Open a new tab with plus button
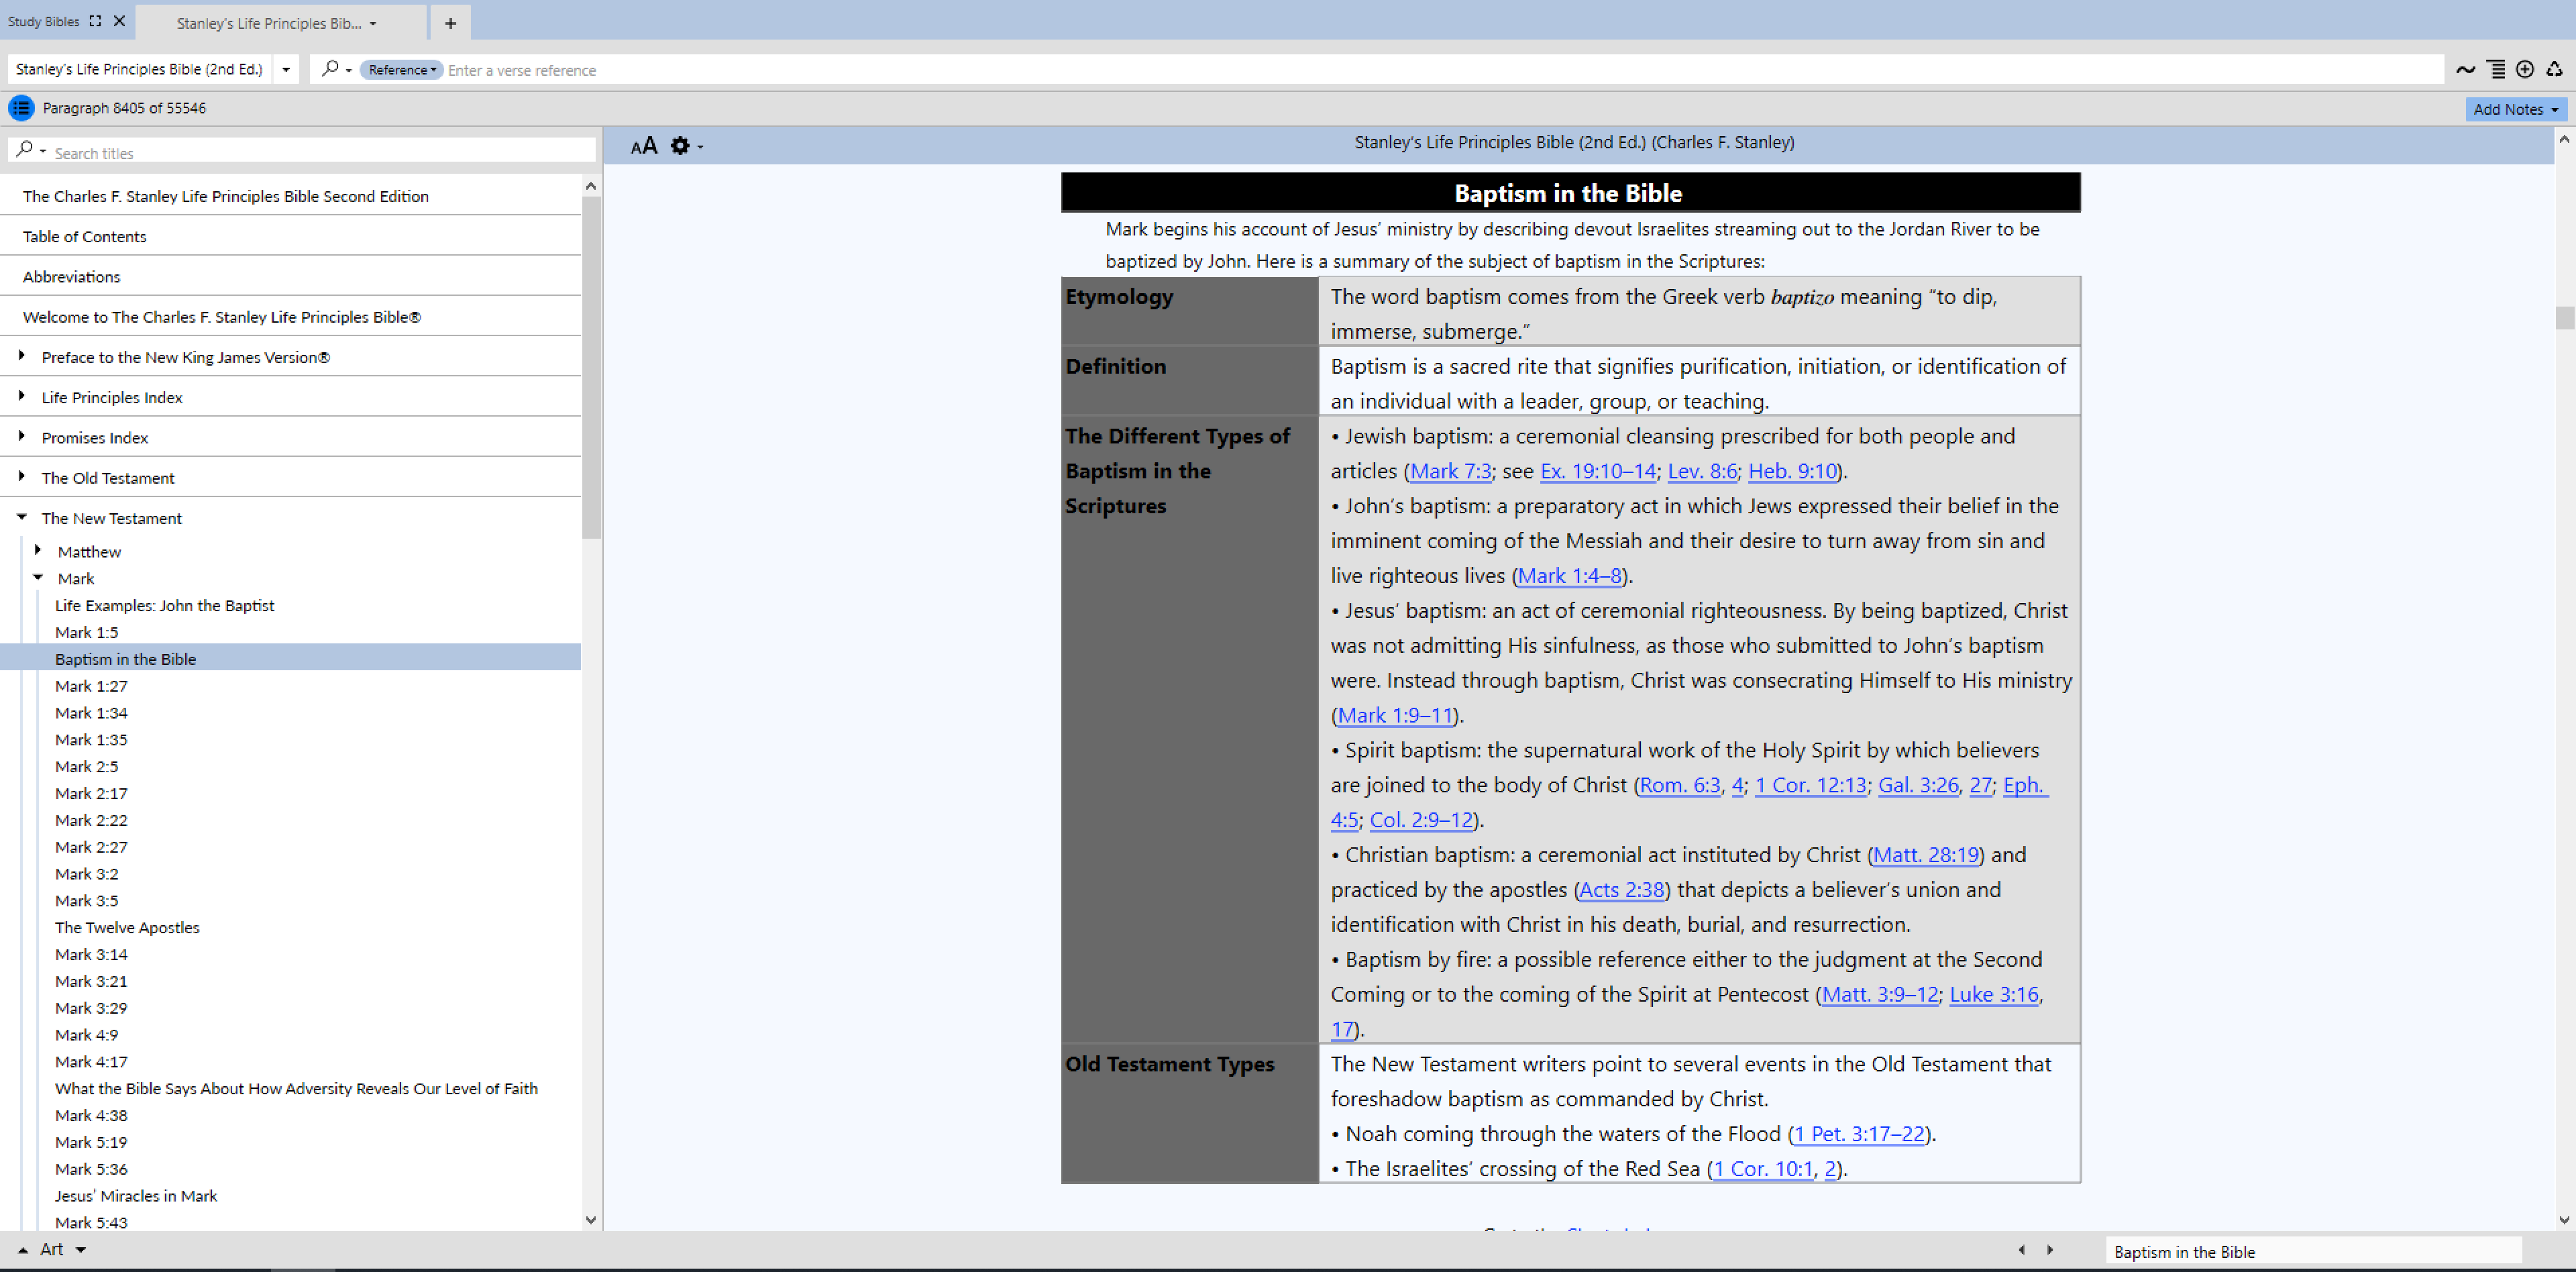Viewport: 2576px width, 1272px height. [450, 23]
